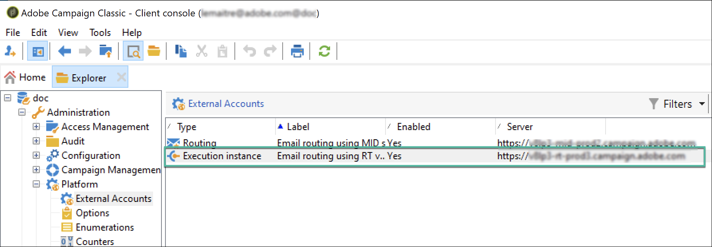Open the Tools menu
This screenshot has width=712, height=247.
pos(100,33)
